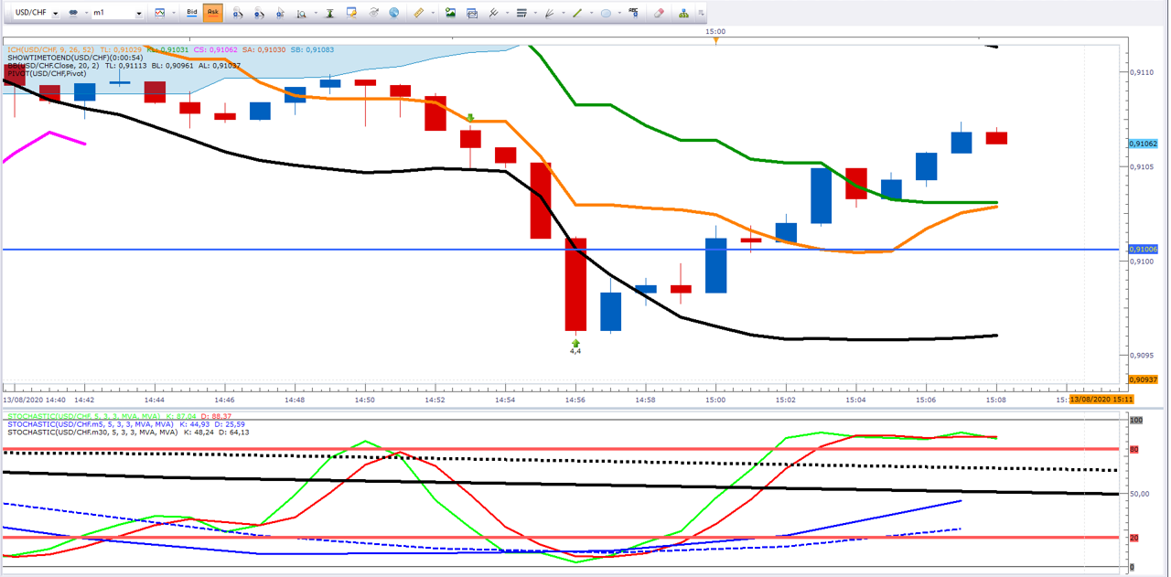Click the chart lock key icon
Image resolution: width=1171 pixels, height=577 pixels.
click(x=351, y=12)
